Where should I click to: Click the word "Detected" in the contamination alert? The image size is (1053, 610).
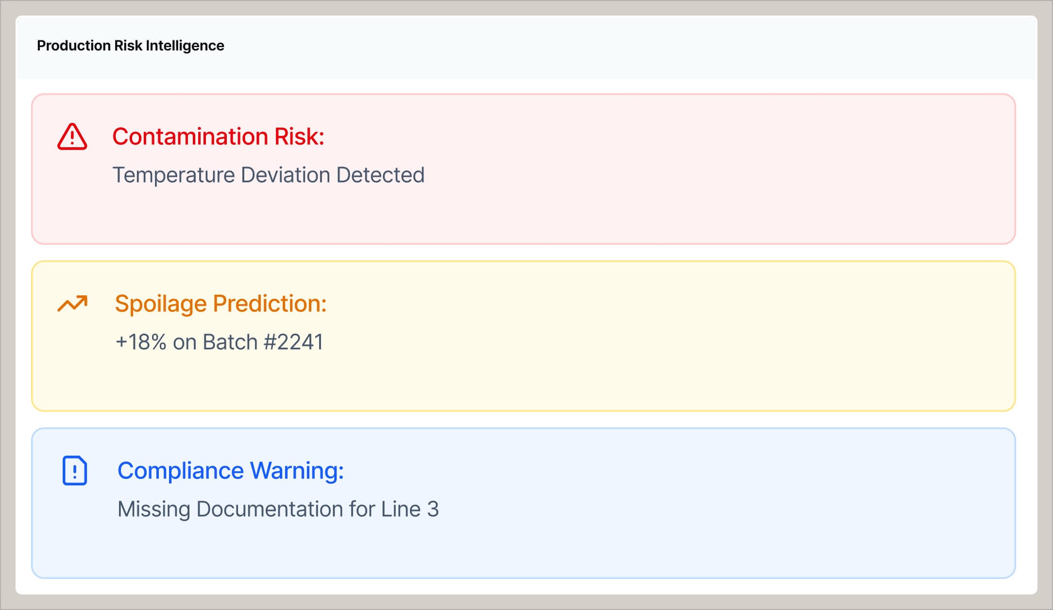point(380,175)
